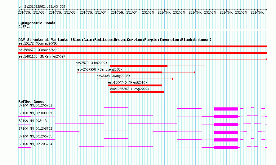Open variant label esv29172 (Conrad2009)

click(38, 43)
